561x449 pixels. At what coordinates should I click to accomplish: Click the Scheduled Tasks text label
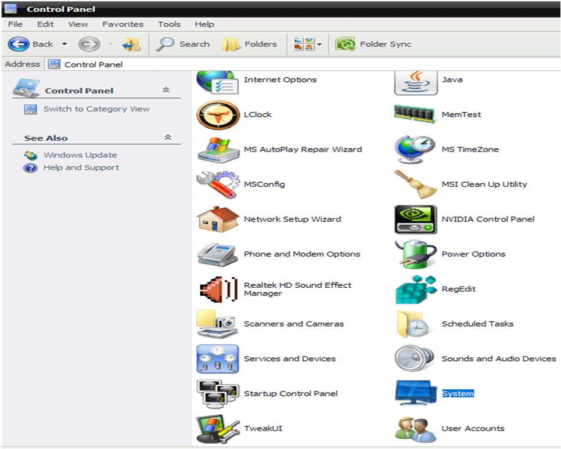(x=477, y=324)
